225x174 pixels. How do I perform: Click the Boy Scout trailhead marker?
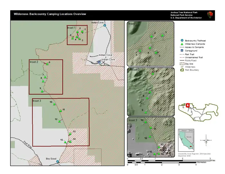[58, 161]
